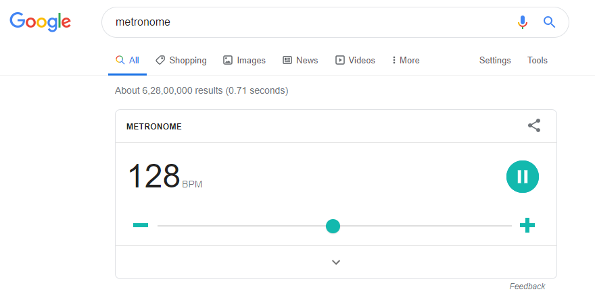Select the All results tab
Screen dimensions: 595x298
127,60
